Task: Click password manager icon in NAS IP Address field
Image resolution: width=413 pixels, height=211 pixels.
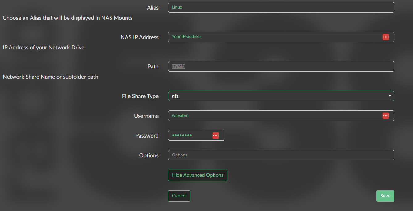Action: click(x=386, y=37)
